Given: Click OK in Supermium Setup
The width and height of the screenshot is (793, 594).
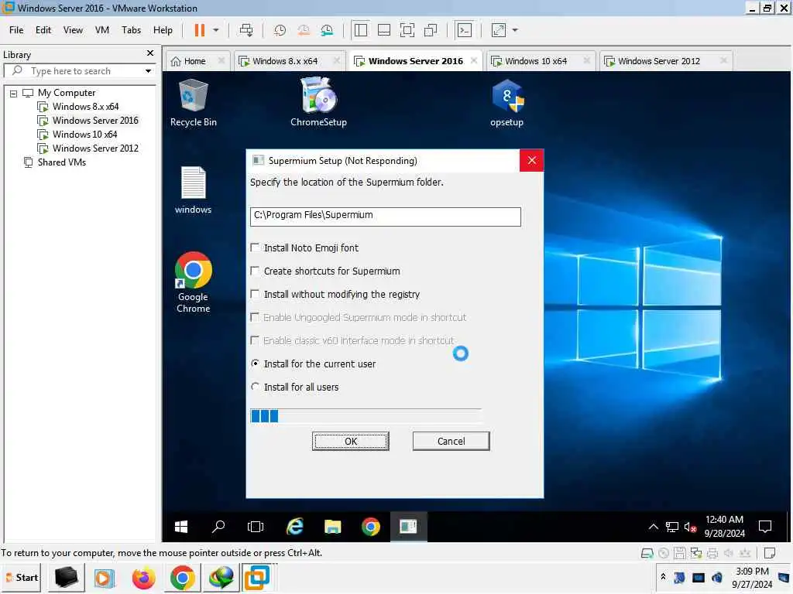Looking at the screenshot, I should [351, 441].
